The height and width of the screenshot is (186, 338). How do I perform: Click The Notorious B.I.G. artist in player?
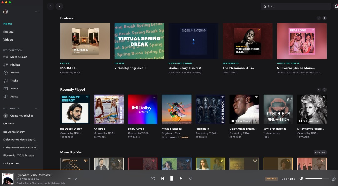pos(28,179)
